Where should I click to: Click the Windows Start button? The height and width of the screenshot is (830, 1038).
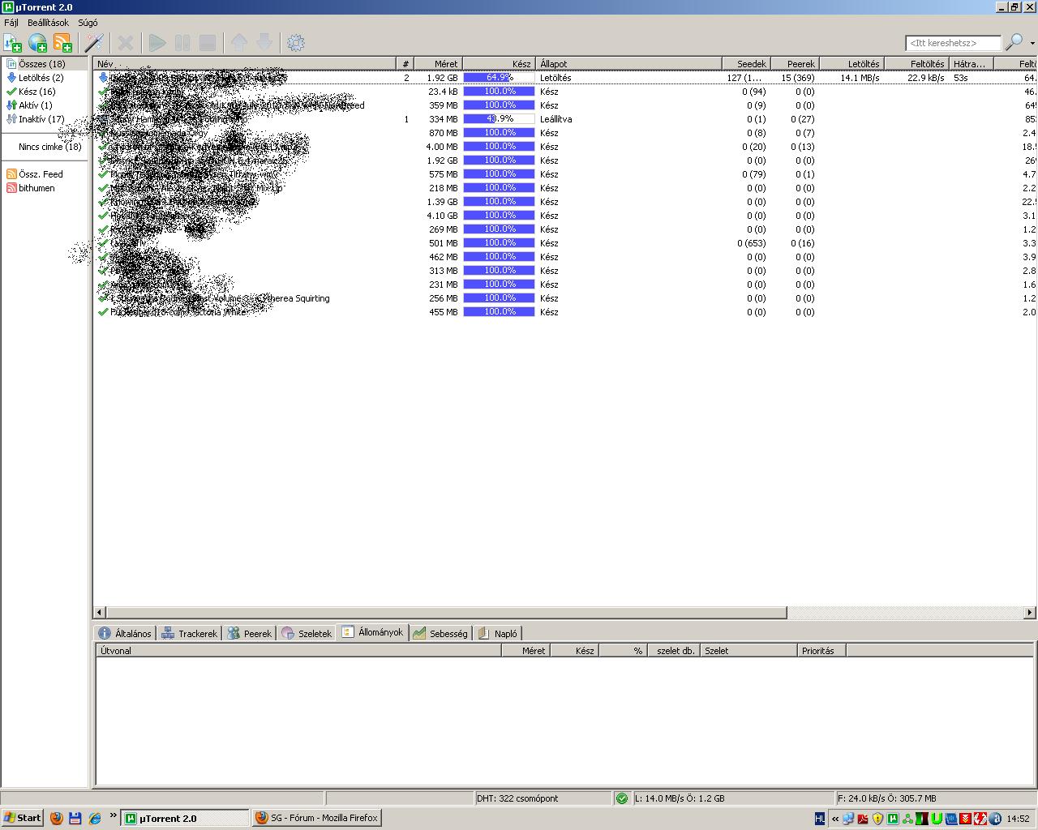tap(22, 818)
